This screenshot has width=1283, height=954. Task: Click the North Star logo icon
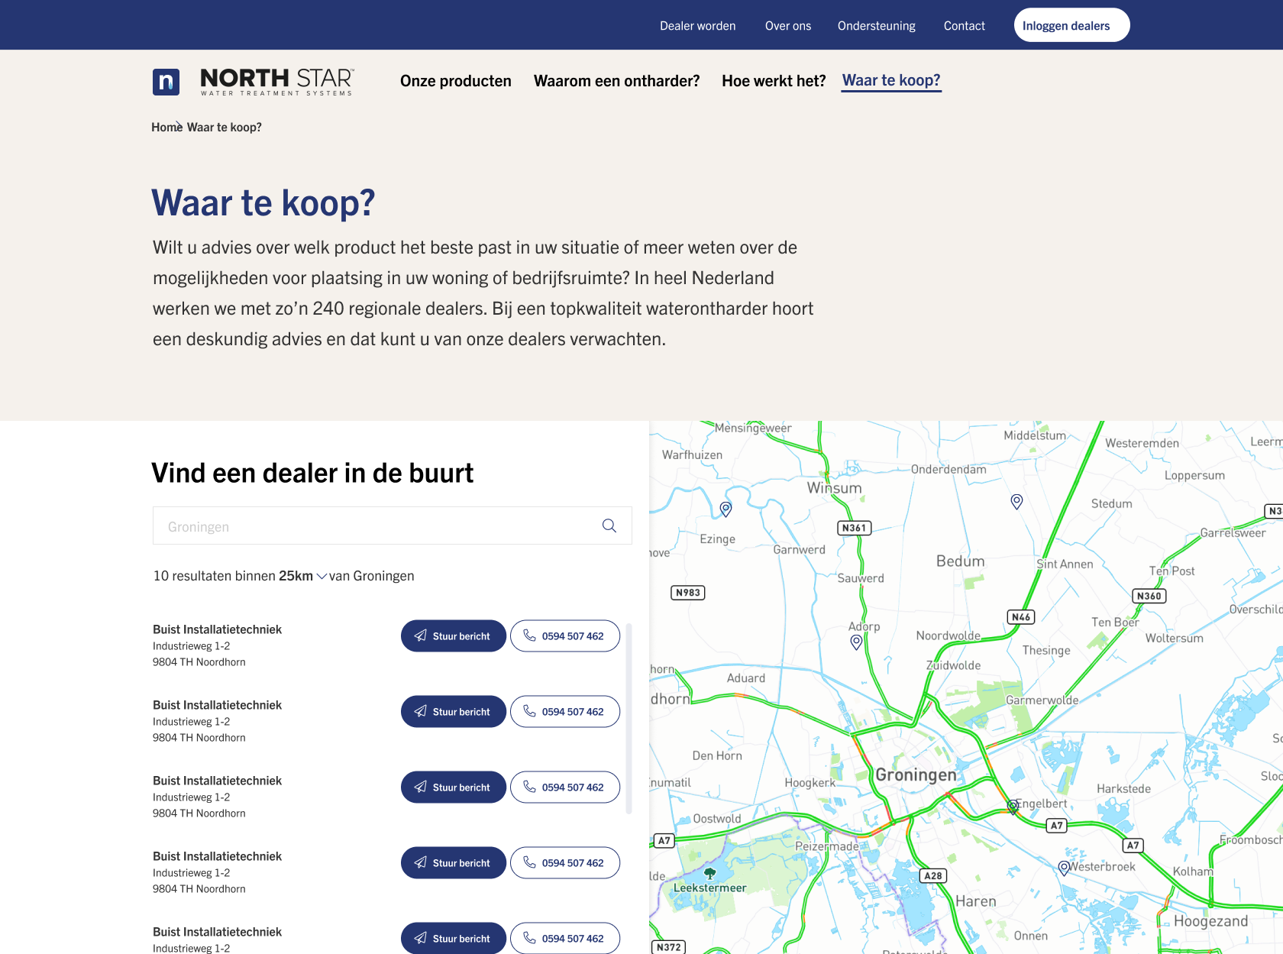coord(166,82)
